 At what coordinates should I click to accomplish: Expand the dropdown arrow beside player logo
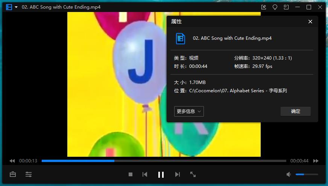point(16,7)
